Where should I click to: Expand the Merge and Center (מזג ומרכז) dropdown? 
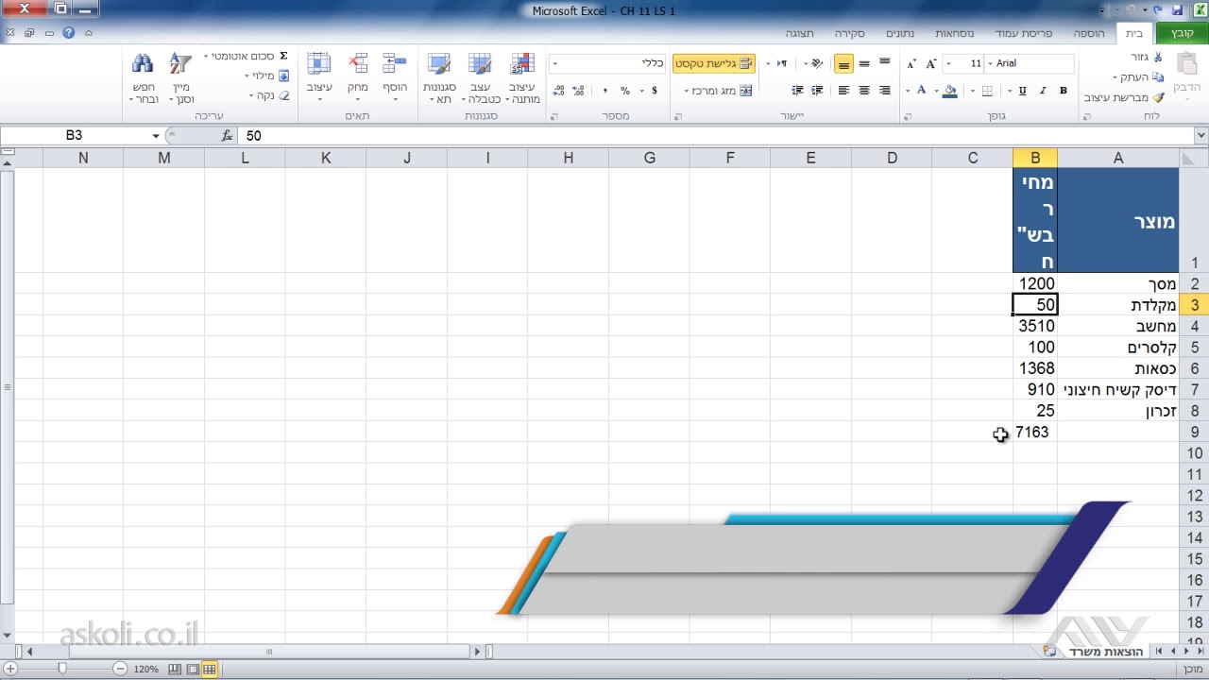pyautogui.click(x=687, y=91)
